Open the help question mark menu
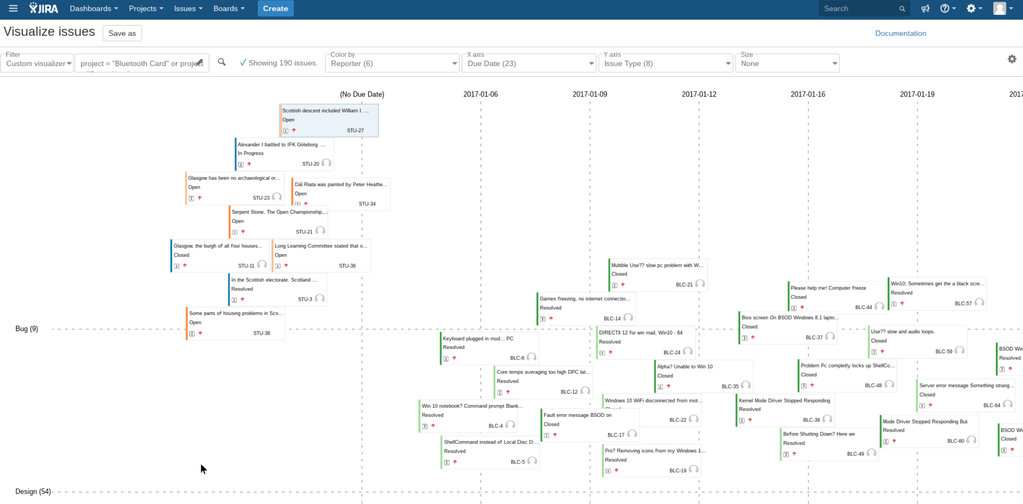This screenshot has height=504, width=1023. tap(948, 9)
